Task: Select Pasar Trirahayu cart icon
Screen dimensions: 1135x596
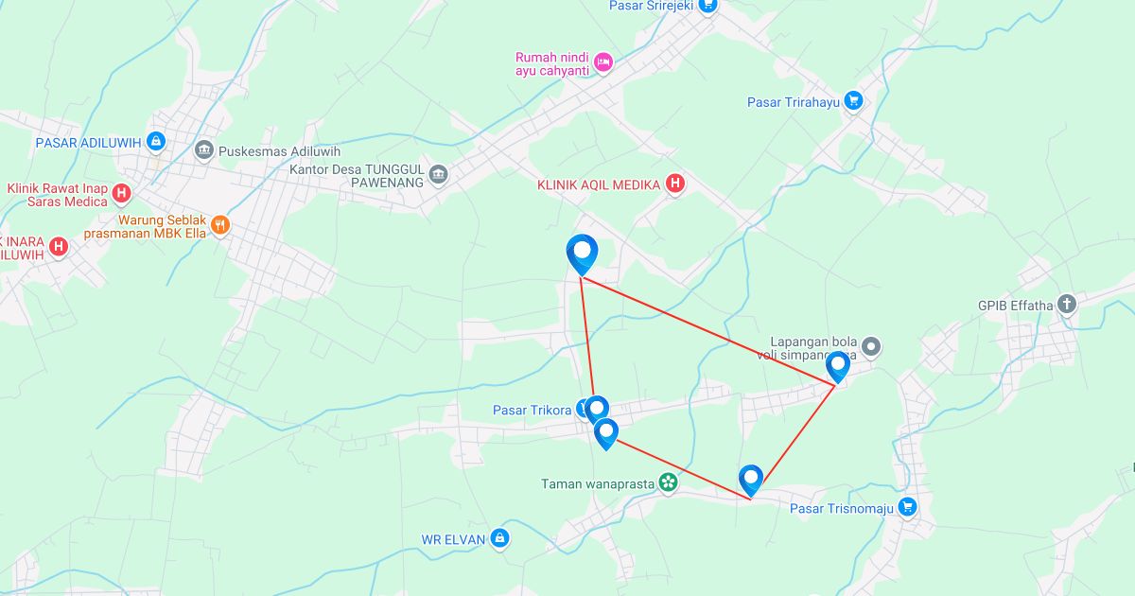Action: tap(854, 101)
